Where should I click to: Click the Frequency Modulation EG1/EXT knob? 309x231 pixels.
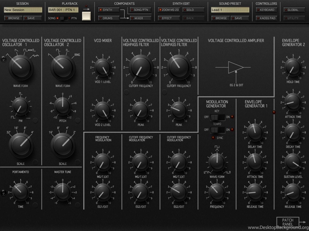coord(103,192)
